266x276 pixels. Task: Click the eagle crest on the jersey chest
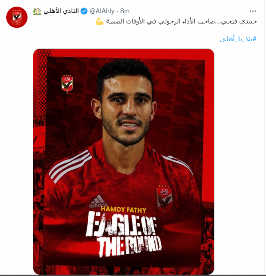tap(164, 198)
